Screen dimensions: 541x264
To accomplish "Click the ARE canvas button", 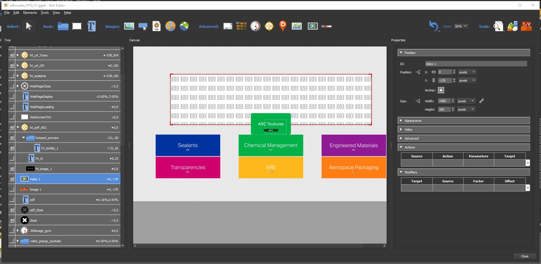I will pyautogui.click(x=271, y=167).
